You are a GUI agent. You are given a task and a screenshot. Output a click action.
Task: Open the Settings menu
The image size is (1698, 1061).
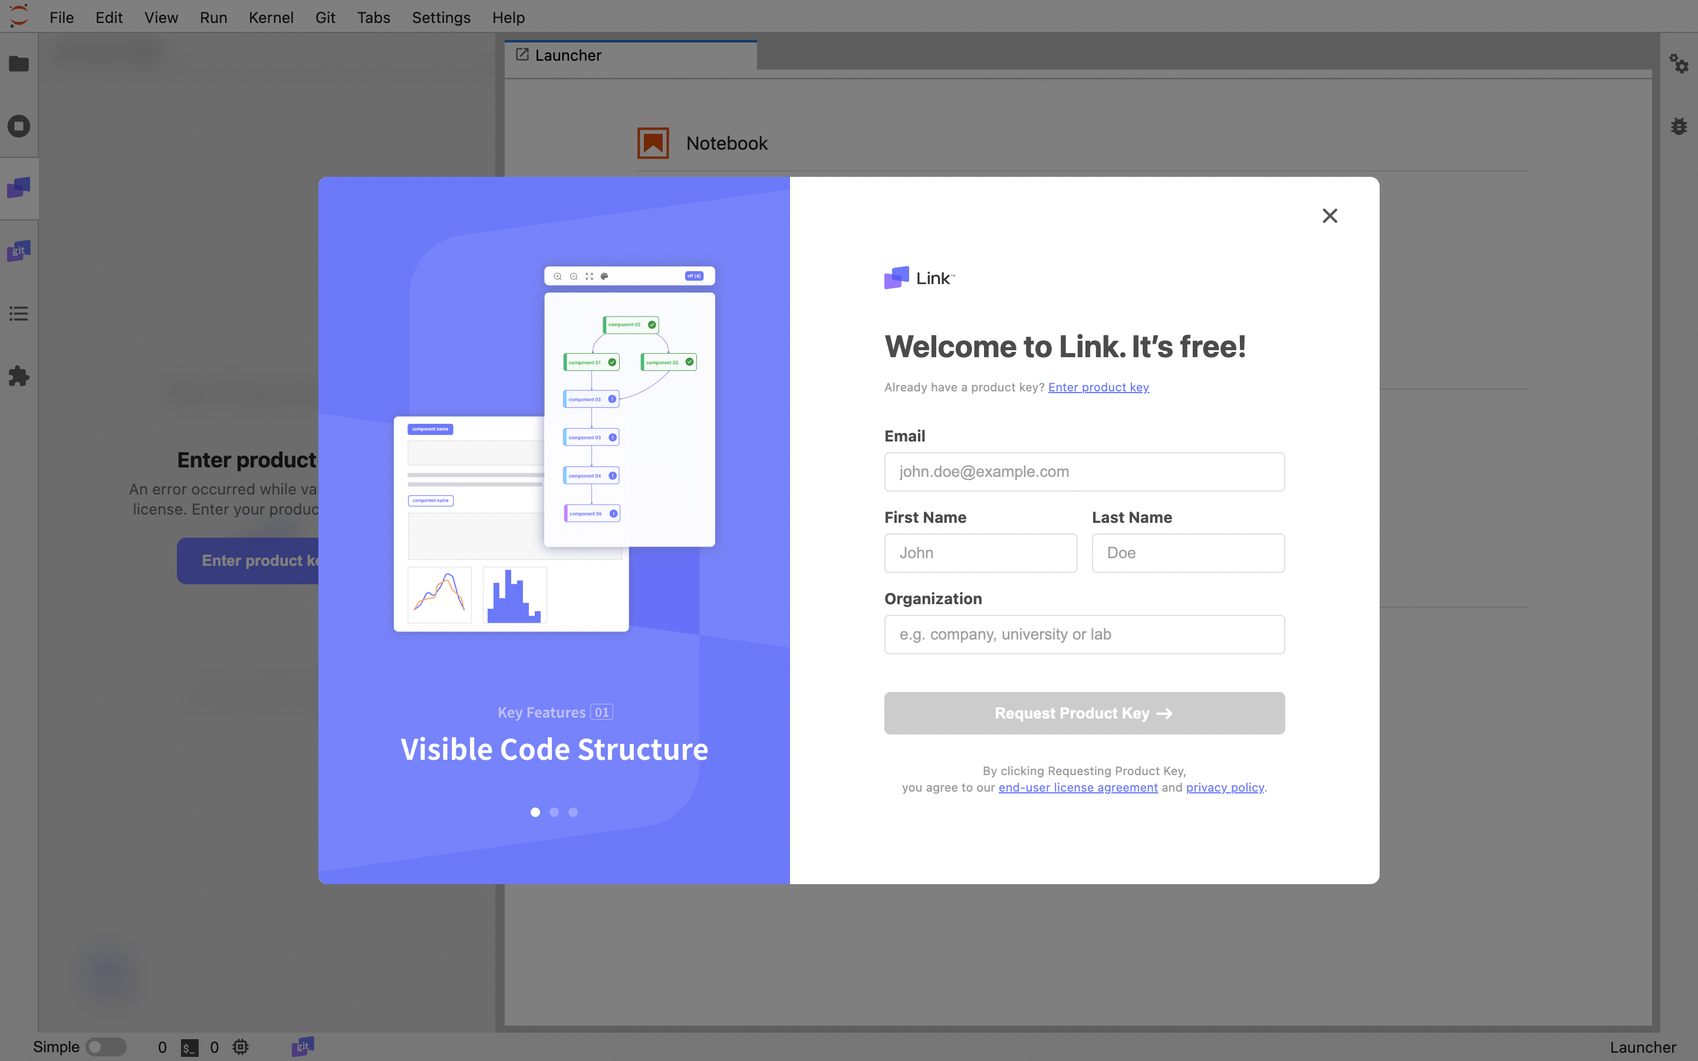440,18
